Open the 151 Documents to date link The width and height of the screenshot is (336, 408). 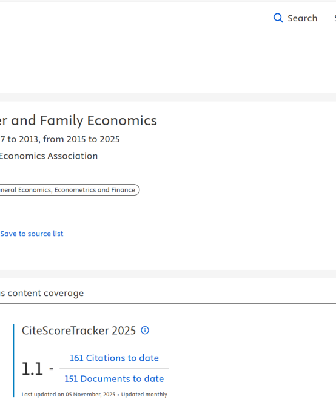click(x=114, y=379)
